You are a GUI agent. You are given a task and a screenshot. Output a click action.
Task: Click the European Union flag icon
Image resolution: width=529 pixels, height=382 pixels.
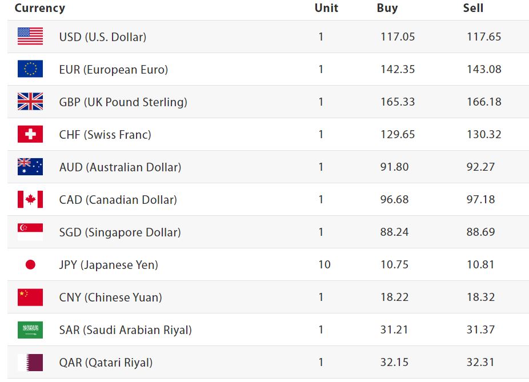(x=30, y=69)
